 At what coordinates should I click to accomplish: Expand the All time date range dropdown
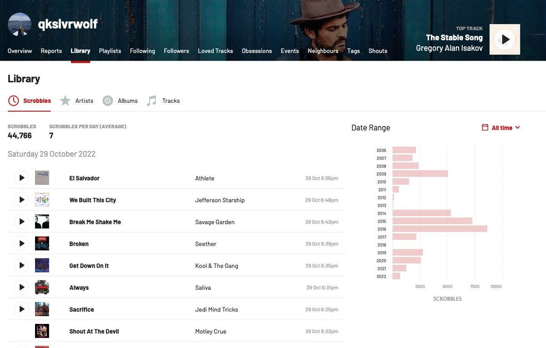tap(505, 128)
